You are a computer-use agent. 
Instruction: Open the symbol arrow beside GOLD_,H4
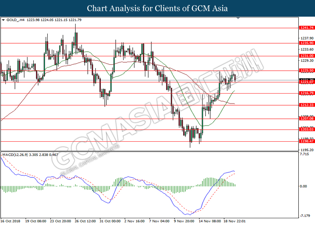click(3, 20)
